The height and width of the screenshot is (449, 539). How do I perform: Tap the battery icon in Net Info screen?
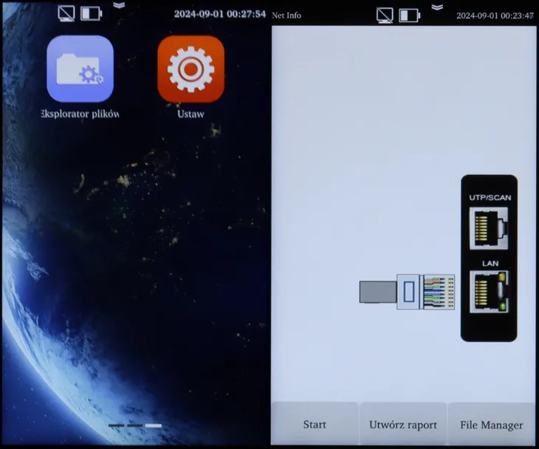pos(408,15)
